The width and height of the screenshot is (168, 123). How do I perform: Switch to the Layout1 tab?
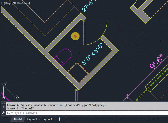point(32,119)
